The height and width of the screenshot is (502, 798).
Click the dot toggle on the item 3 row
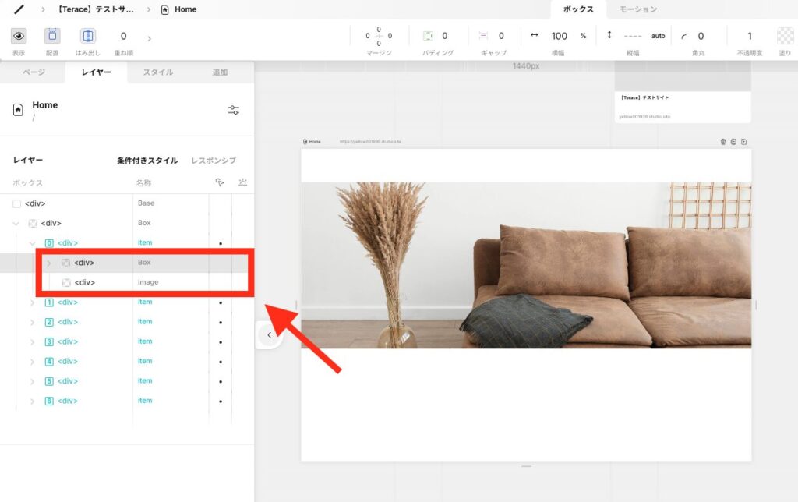click(x=221, y=342)
